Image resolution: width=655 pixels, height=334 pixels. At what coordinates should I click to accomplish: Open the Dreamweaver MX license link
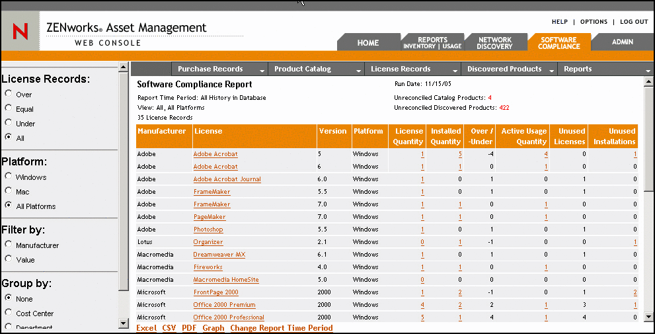tap(219, 254)
